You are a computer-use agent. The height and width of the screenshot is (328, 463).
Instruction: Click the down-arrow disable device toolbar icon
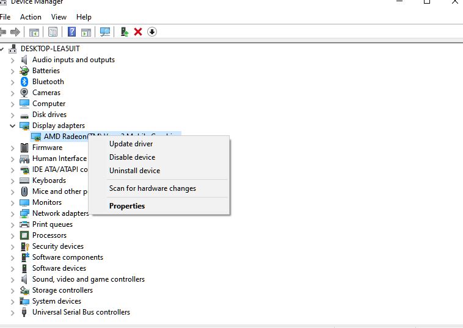(152, 32)
